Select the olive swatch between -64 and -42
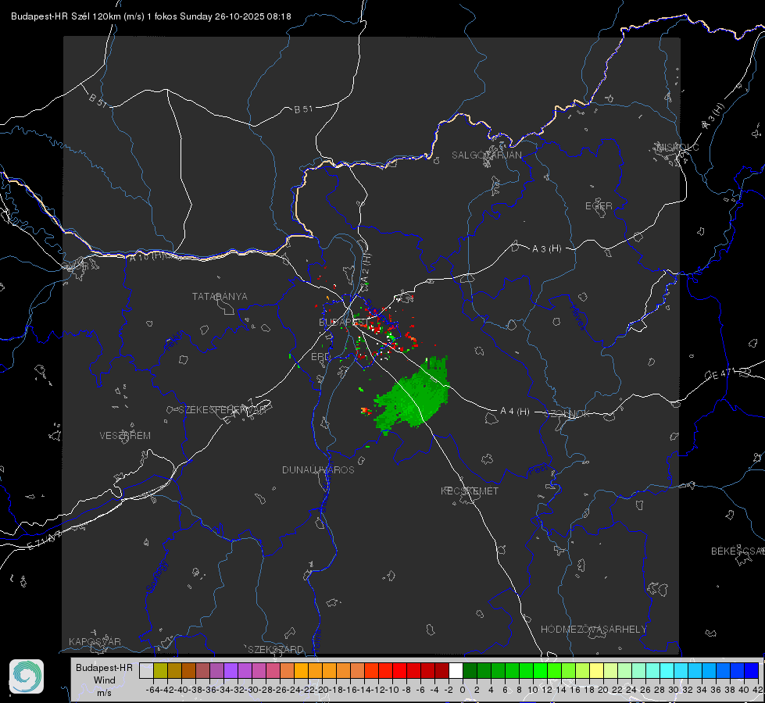The height and width of the screenshot is (703, 765). tap(160, 670)
